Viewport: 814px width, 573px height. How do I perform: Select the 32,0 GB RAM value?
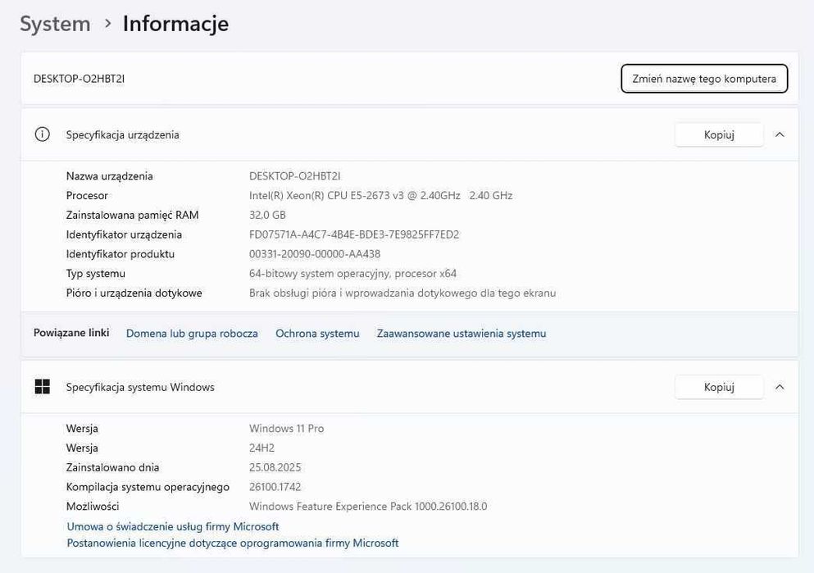[x=267, y=215]
